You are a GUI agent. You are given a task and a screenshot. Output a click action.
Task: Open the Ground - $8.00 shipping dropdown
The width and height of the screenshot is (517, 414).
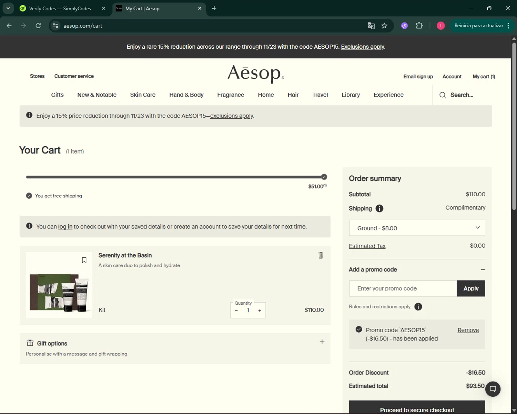[417, 228]
